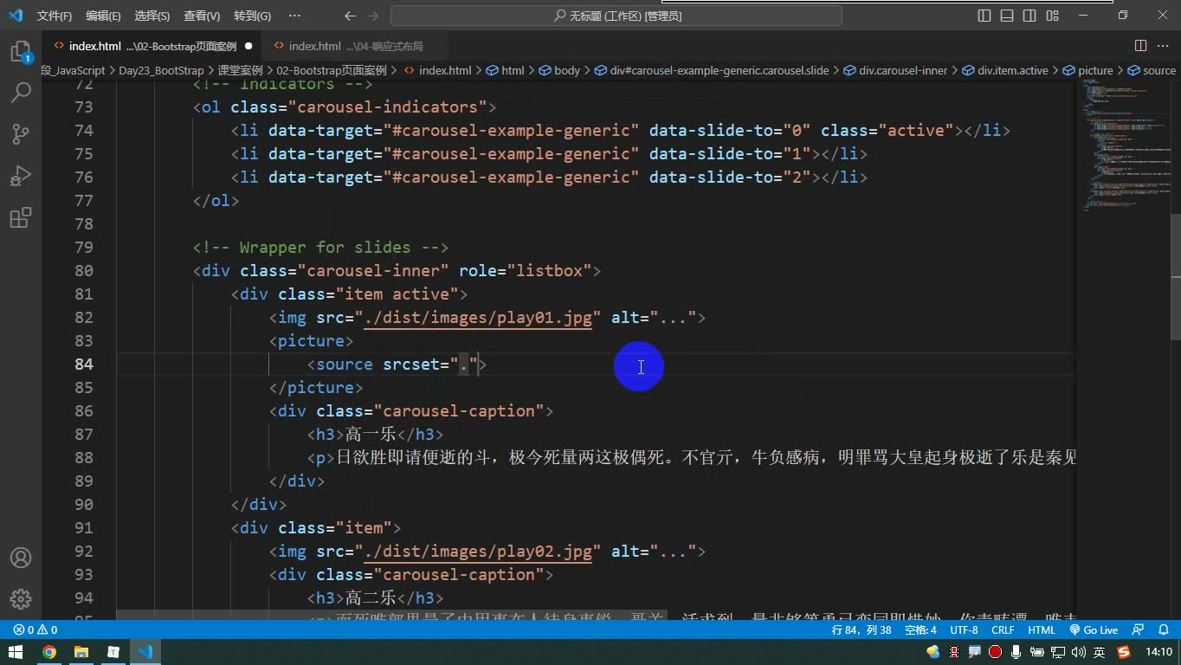Open the 文件(F) menu
The width and height of the screenshot is (1181, 665).
[55, 16]
